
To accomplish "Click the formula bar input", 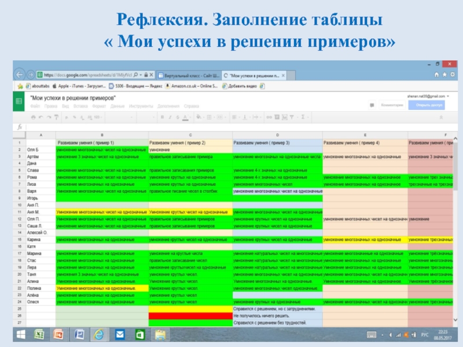I will pyautogui.click(x=241, y=127).
